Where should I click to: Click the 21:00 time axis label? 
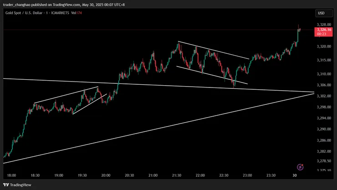153,175
